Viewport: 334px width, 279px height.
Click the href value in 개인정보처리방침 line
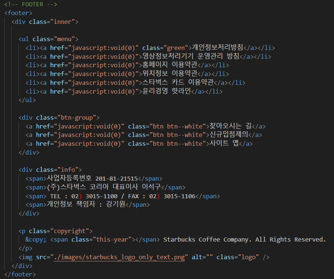(103, 48)
